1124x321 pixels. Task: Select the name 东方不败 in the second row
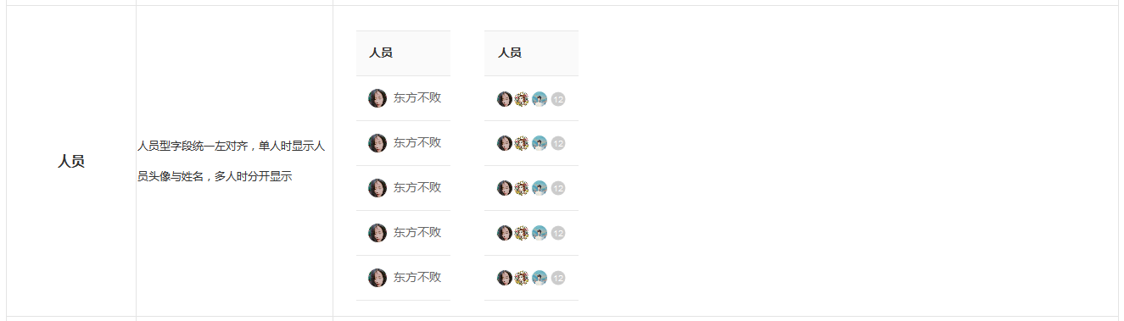pos(417,142)
